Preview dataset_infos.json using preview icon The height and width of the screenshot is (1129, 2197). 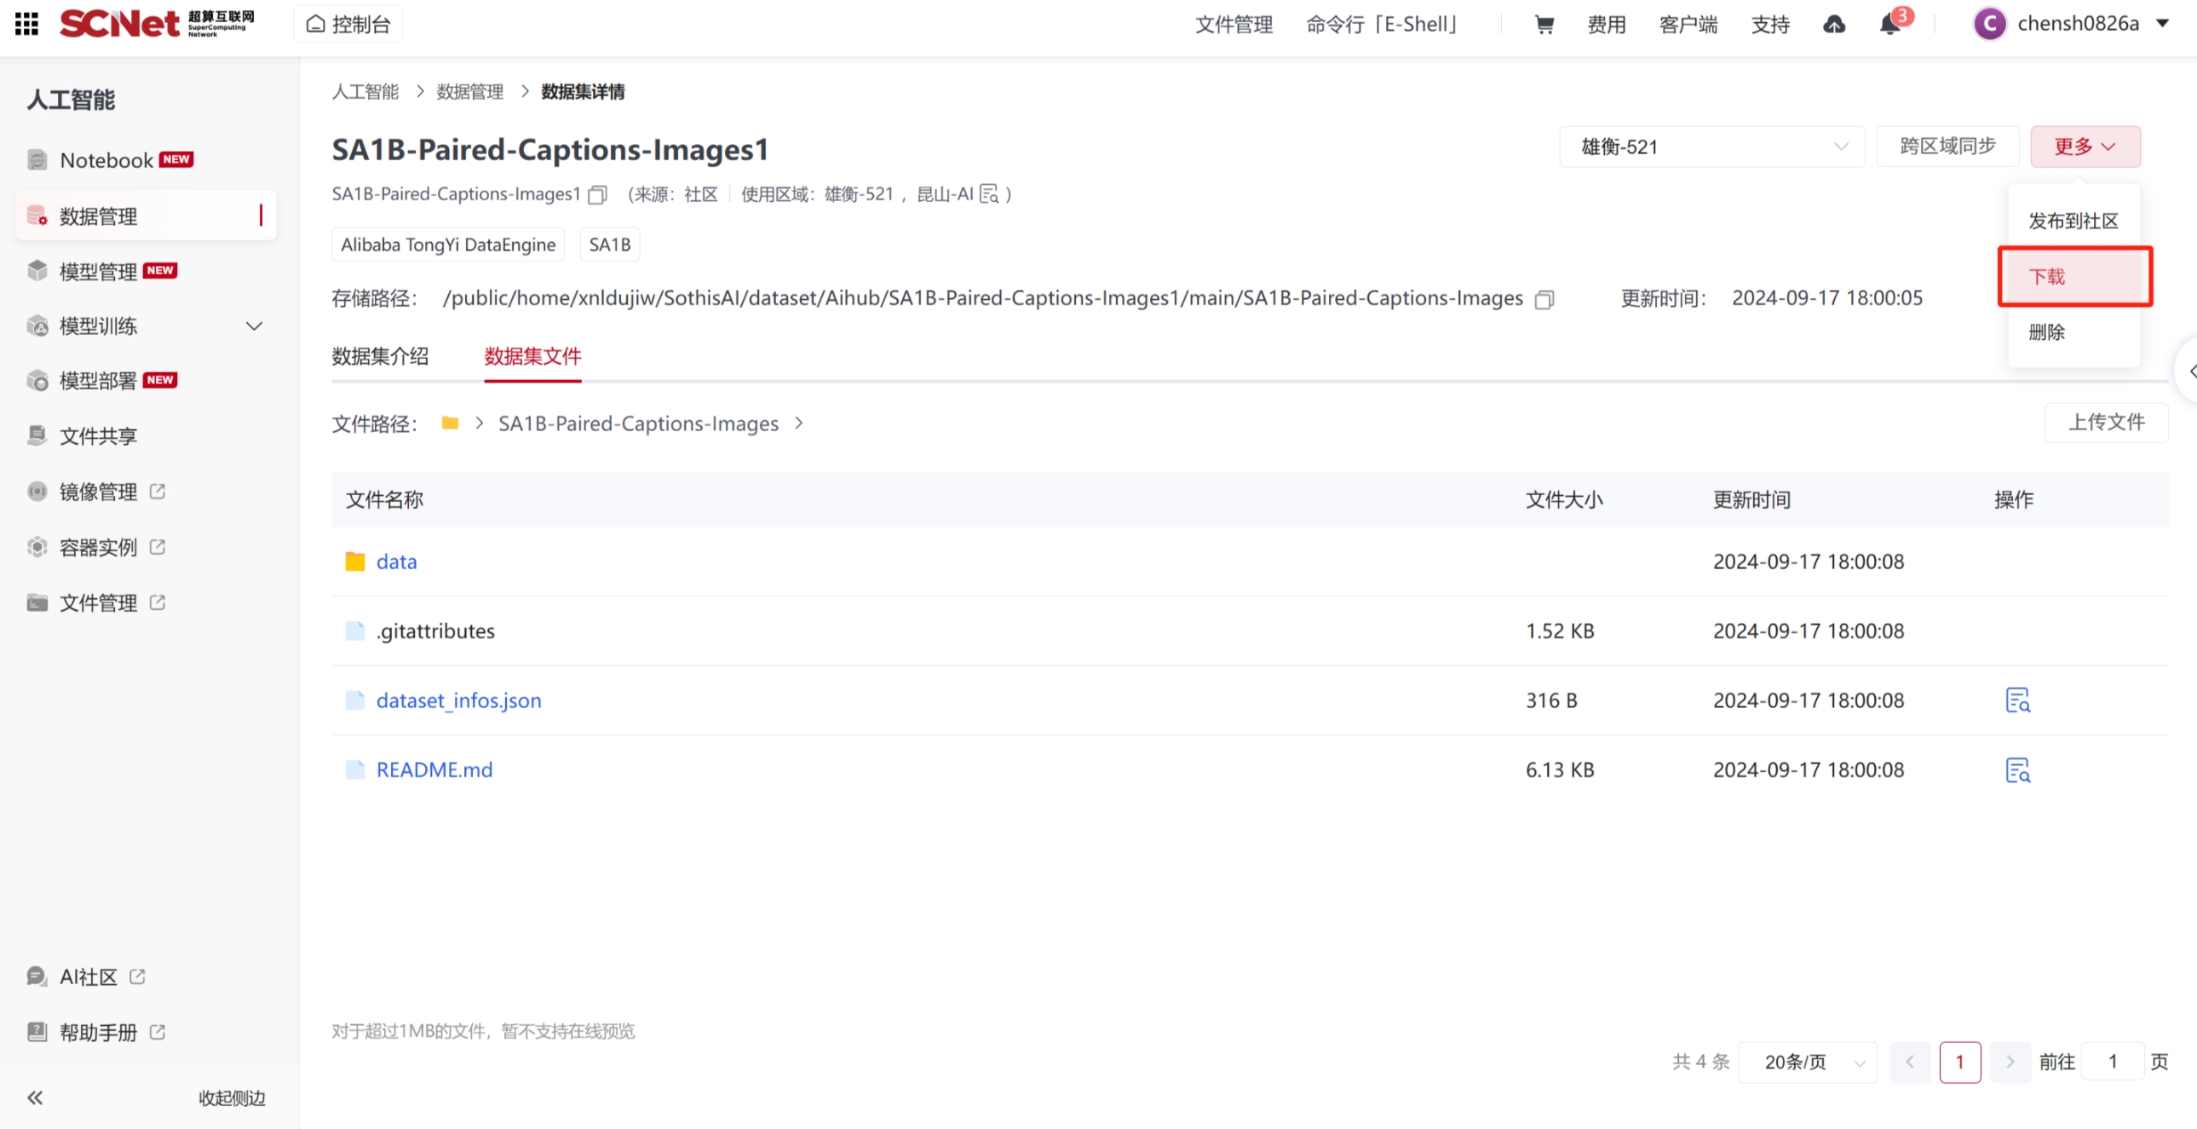pos(2017,700)
